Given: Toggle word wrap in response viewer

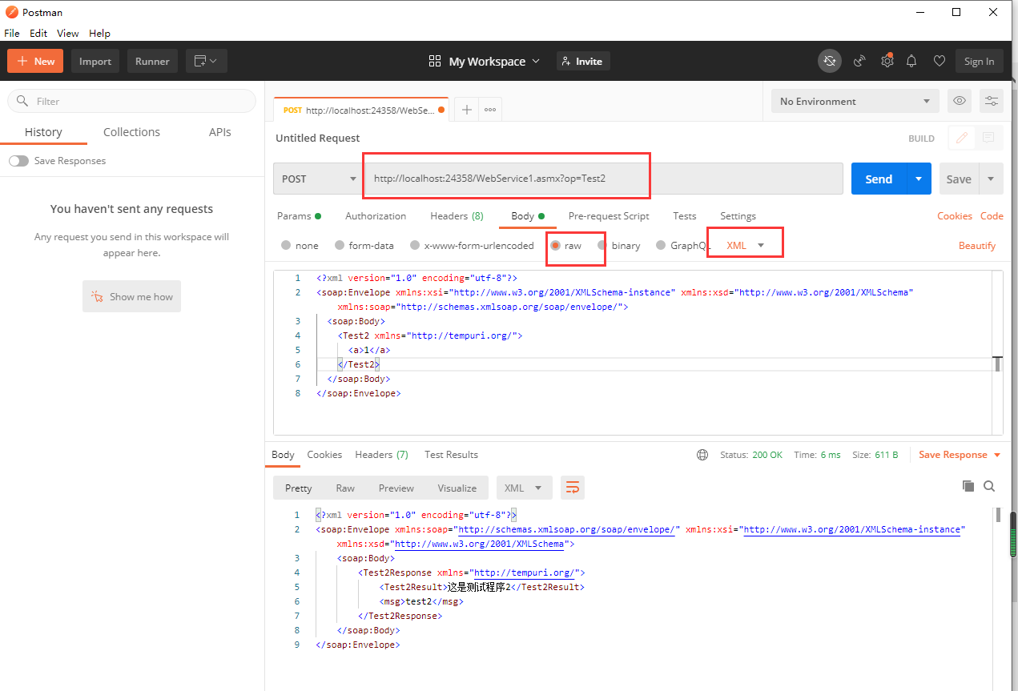Looking at the screenshot, I should [572, 487].
